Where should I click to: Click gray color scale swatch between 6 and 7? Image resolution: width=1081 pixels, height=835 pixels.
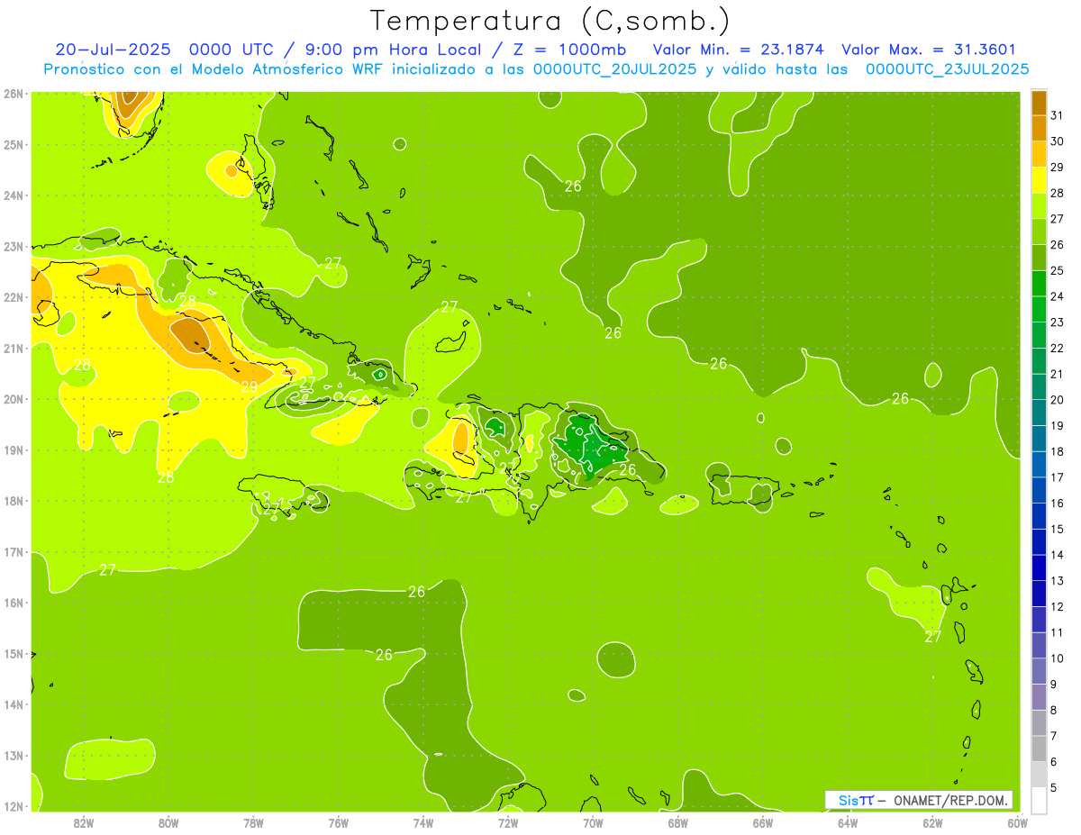point(1039,748)
